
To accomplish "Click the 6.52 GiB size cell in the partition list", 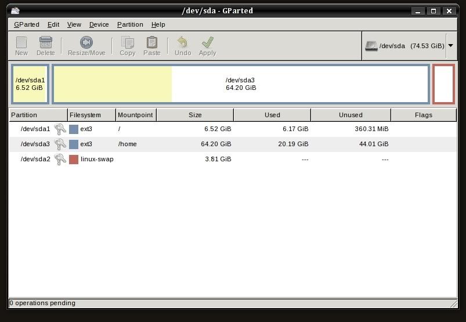I will [x=218, y=129].
